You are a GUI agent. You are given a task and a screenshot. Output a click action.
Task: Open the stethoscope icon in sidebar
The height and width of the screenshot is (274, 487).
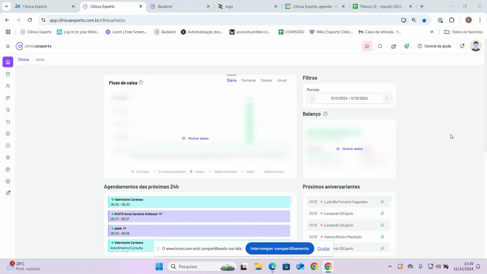[x=8, y=110]
